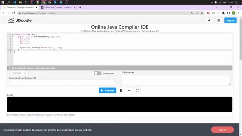The image size is (242, 136).
Task: Open a new browser tab
Action: click(80, 8)
